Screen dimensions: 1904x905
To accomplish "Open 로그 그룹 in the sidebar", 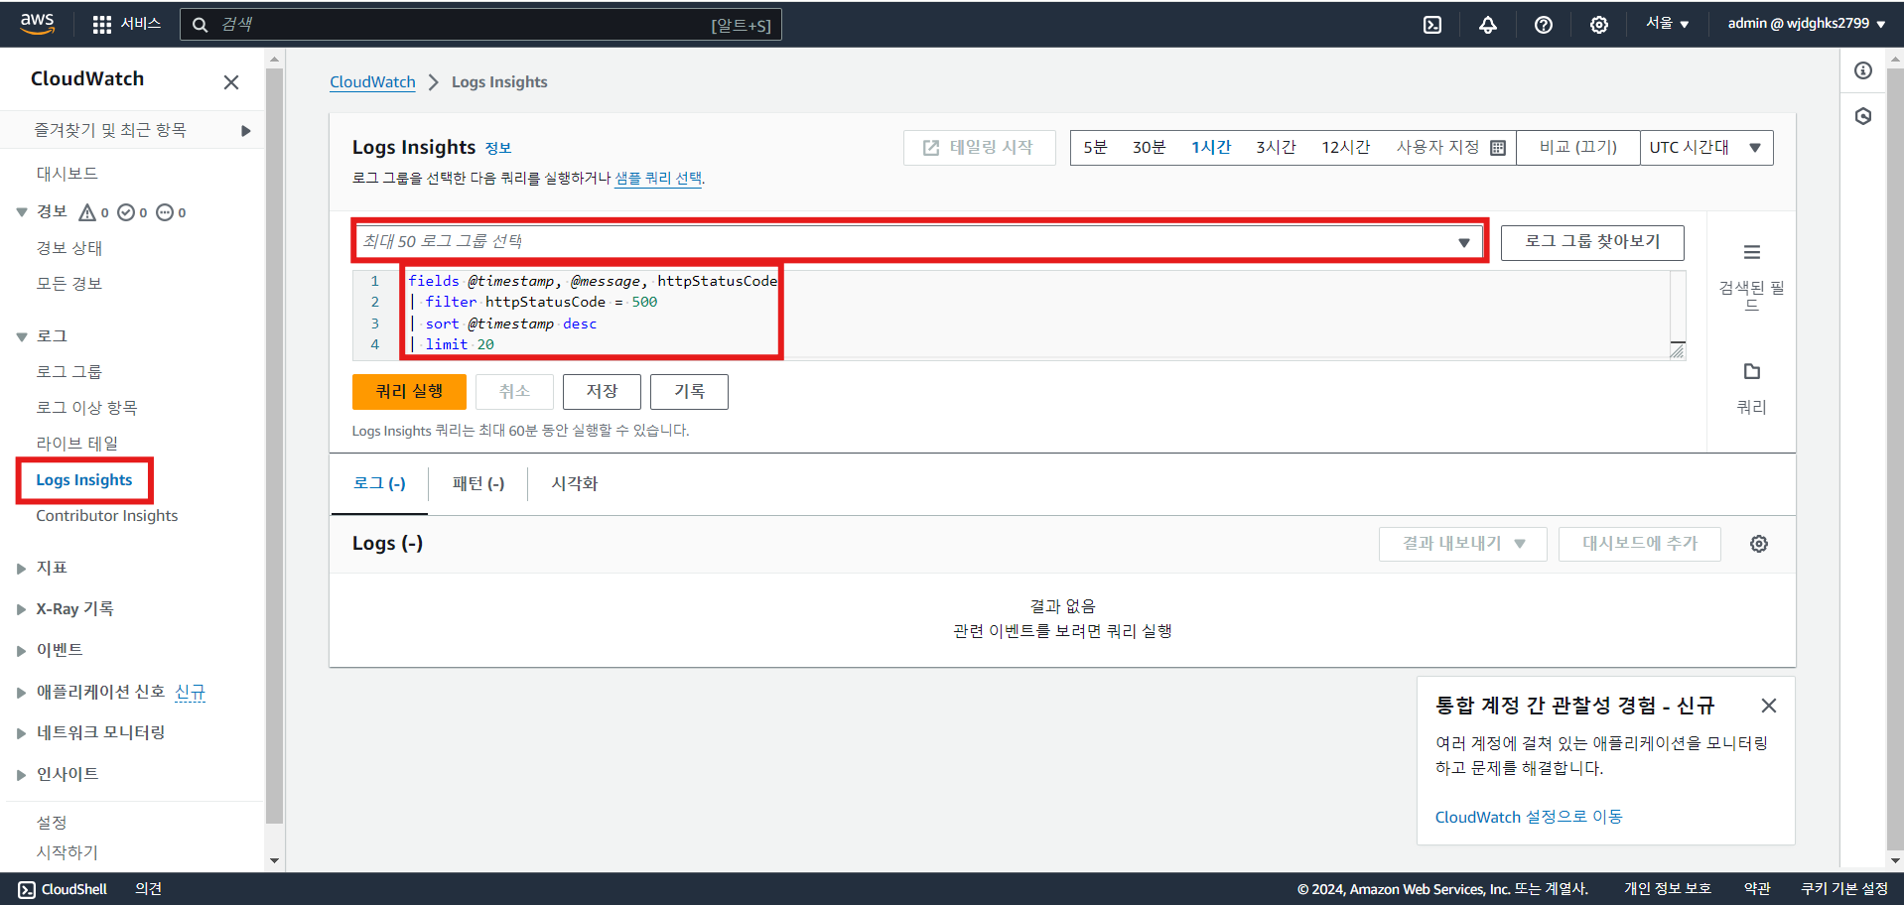I will 69,372.
